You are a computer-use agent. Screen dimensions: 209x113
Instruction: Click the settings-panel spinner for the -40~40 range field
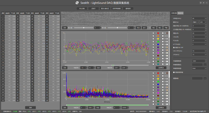coord(206,29)
